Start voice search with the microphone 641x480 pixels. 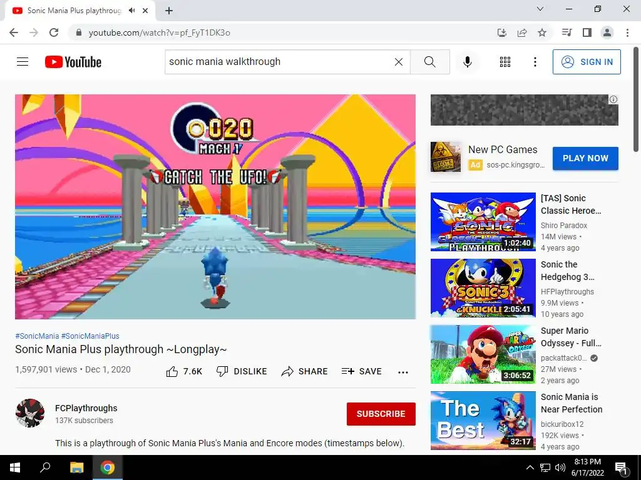pyautogui.click(x=467, y=62)
